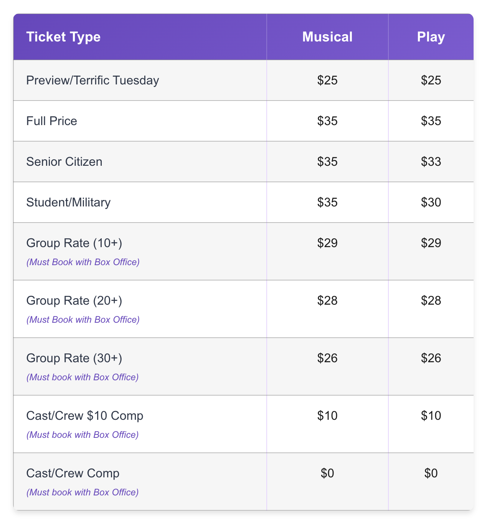Click the Cast/Crew $10 Comp label
This screenshot has height=528, width=492.
[85, 416]
